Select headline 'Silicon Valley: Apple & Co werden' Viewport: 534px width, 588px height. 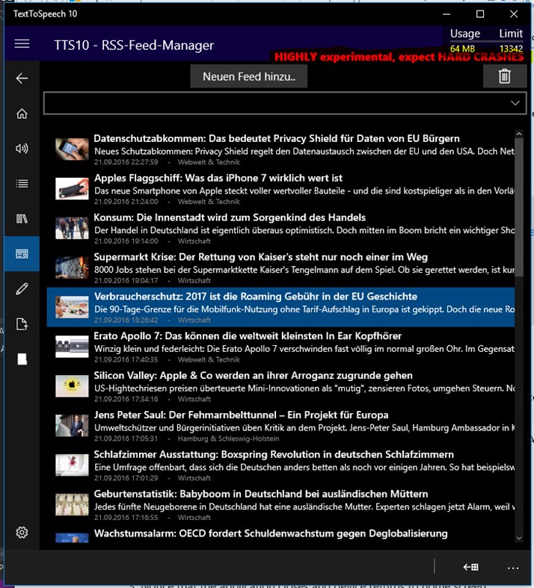254,375
